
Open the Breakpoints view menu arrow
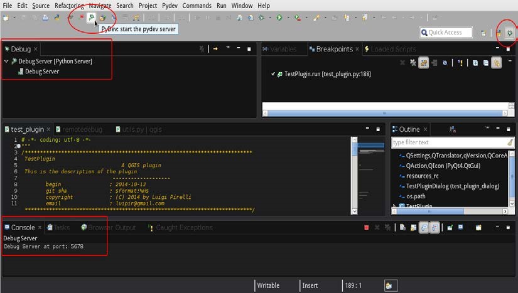pos(510,61)
